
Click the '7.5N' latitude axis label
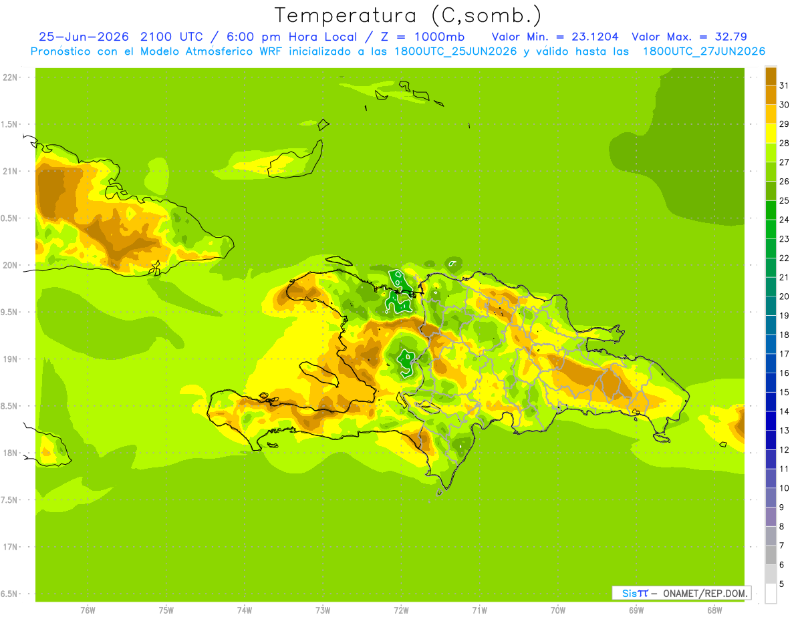coord(9,499)
